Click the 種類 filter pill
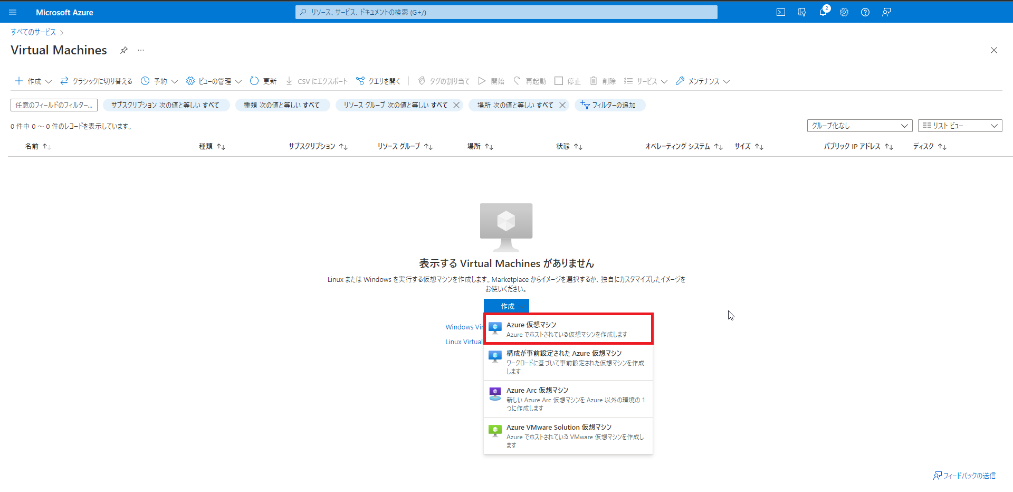Viewport: 1013px width, 492px height. pos(282,105)
